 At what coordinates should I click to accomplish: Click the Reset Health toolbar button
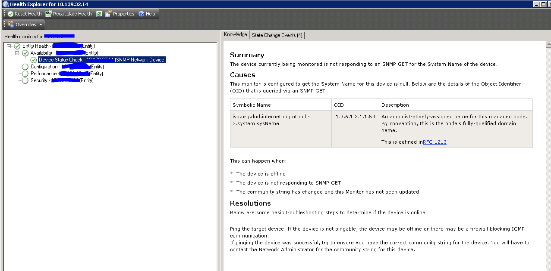pos(25,14)
